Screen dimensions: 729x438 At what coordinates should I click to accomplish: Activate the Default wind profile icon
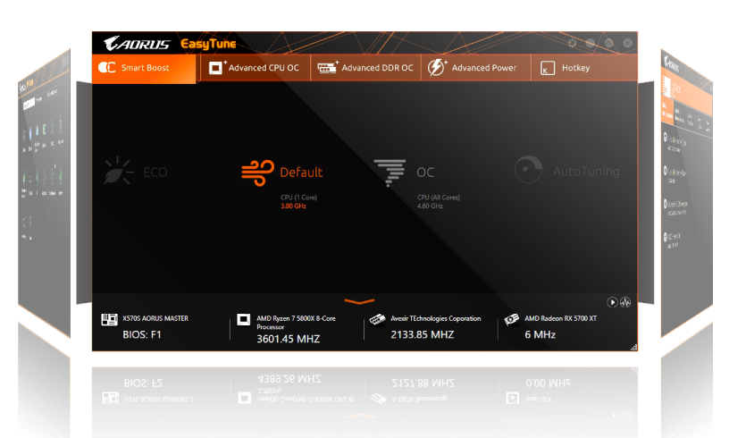pos(258,172)
